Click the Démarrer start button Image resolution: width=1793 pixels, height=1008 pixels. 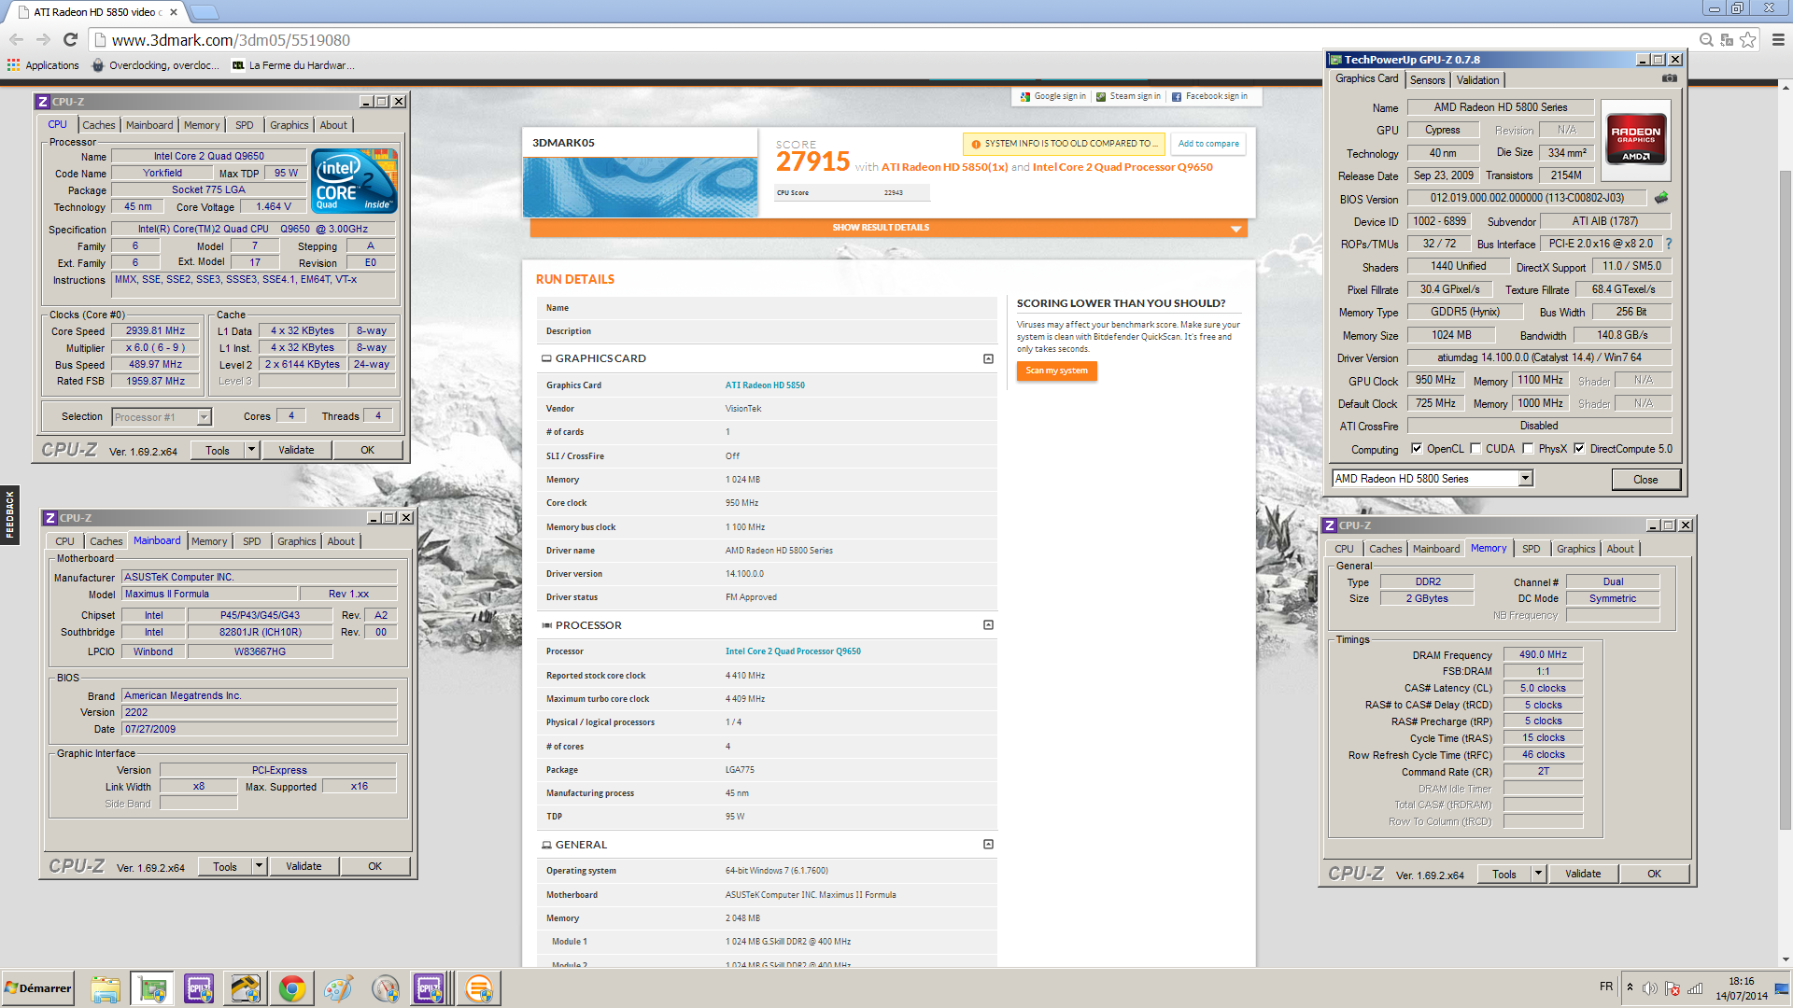point(38,988)
